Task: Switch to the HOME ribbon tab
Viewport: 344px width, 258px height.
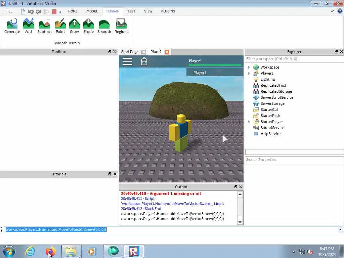Action: point(73,11)
